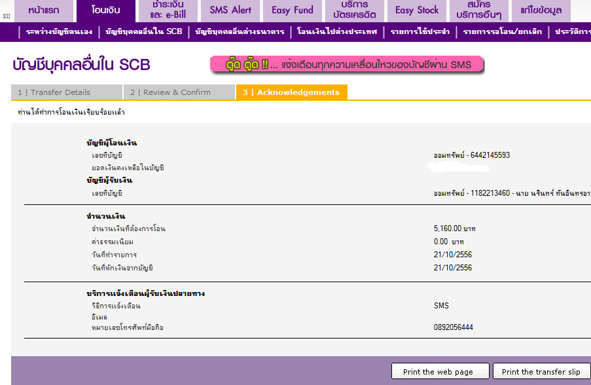Open the แก้ไขข้อมูล tab

pyautogui.click(x=541, y=10)
